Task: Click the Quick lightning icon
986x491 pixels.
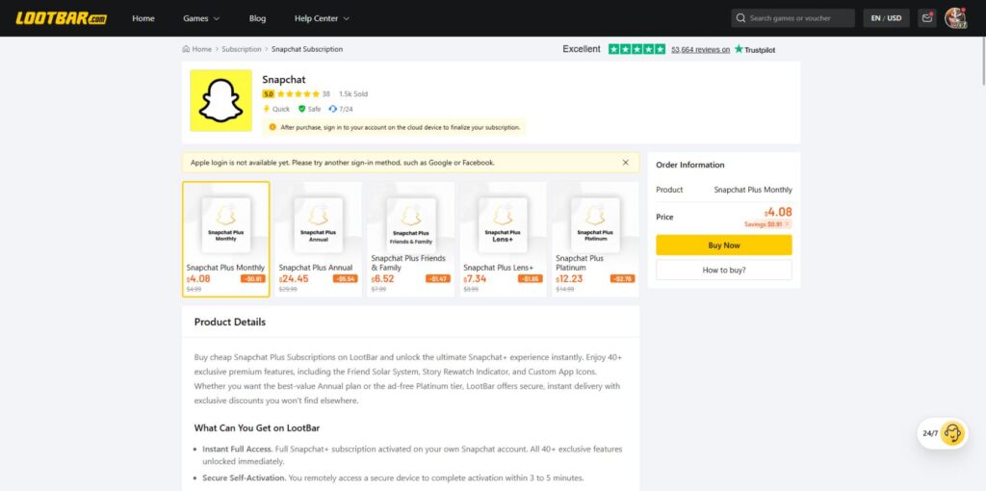Action: (x=266, y=109)
